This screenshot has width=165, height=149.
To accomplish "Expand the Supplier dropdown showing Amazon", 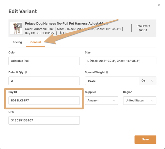I will point(102,101).
